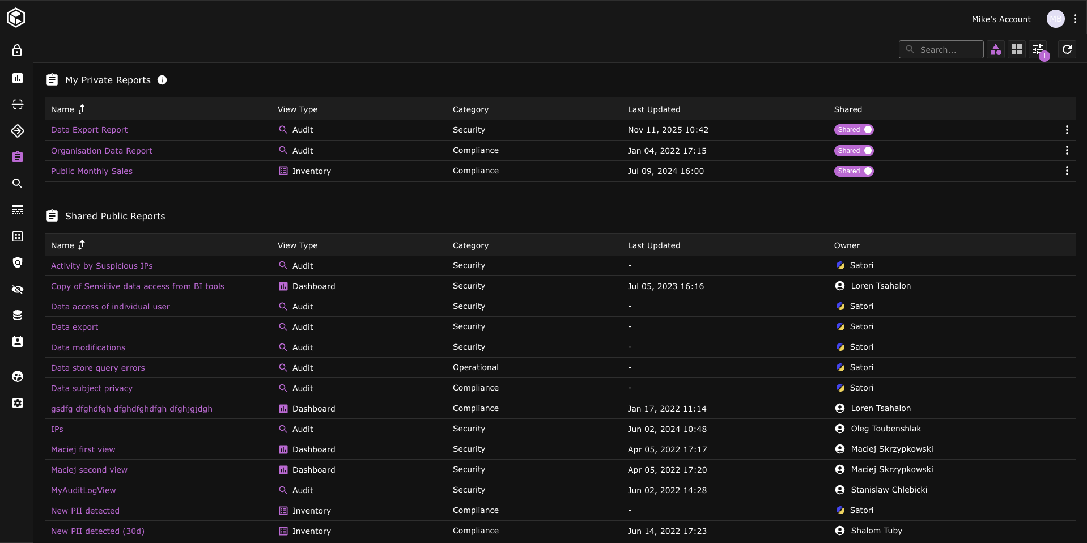Open the account menu next to user avatar
The height and width of the screenshot is (543, 1087).
coord(1075,19)
